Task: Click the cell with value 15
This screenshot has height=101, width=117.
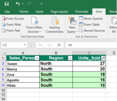Action: coord(89,86)
